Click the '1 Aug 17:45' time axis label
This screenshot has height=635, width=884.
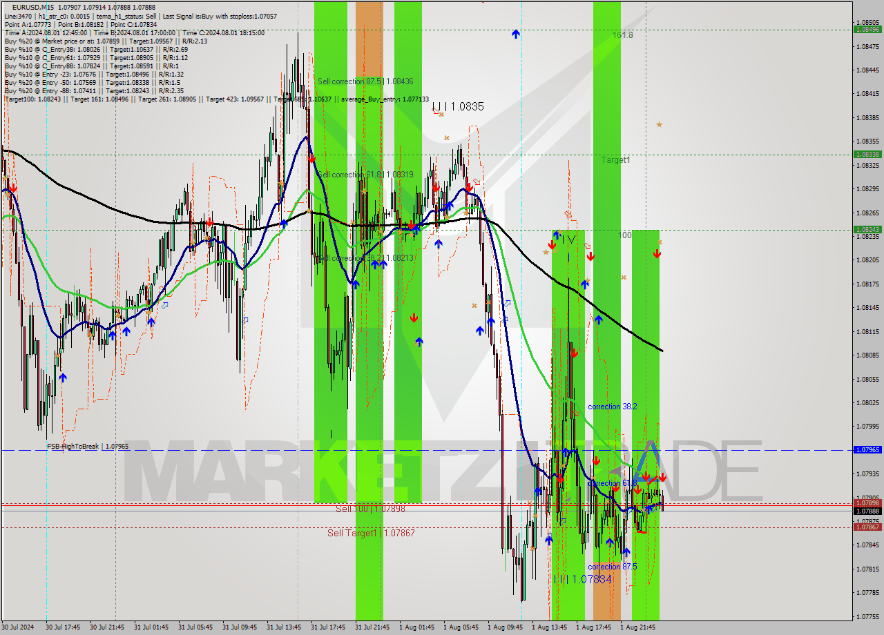coord(593,627)
